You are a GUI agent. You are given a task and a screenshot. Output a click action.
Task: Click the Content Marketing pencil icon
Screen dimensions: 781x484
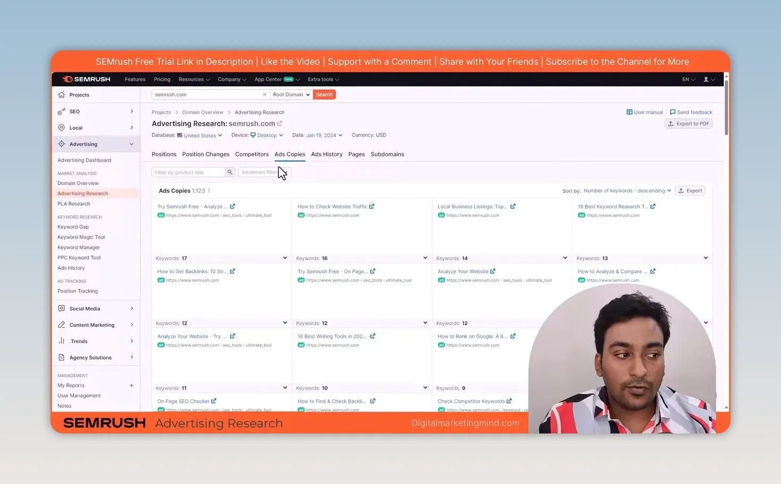[x=62, y=325]
